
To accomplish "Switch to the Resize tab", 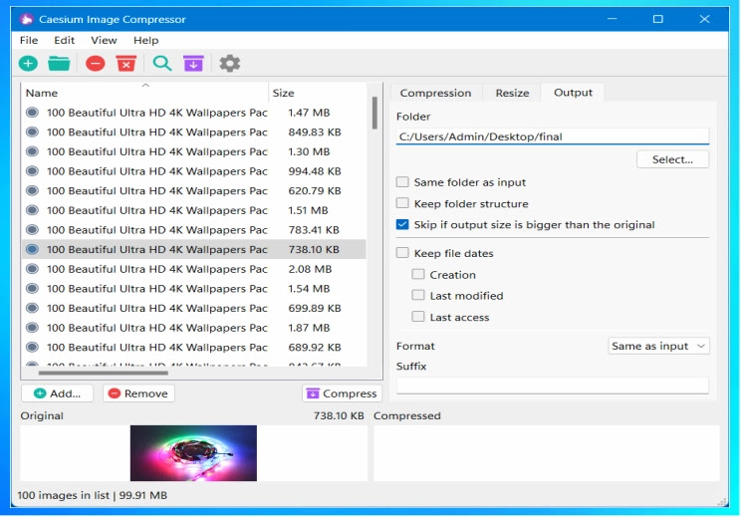I will coord(512,93).
